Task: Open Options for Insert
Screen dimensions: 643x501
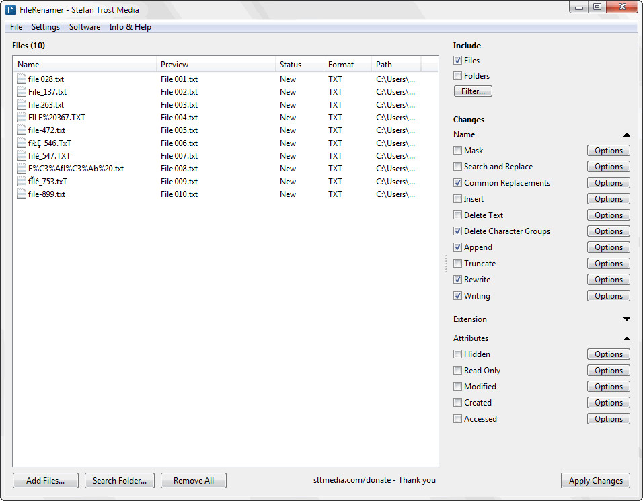Action: click(609, 199)
